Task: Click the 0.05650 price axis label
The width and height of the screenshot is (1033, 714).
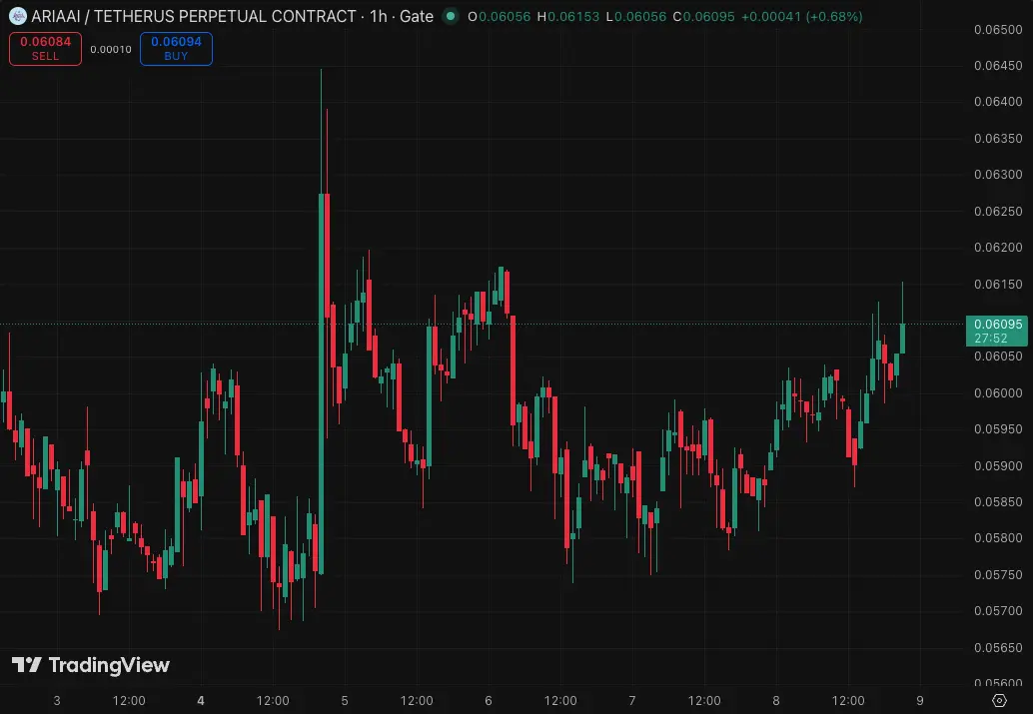Action: pos(998,648)
